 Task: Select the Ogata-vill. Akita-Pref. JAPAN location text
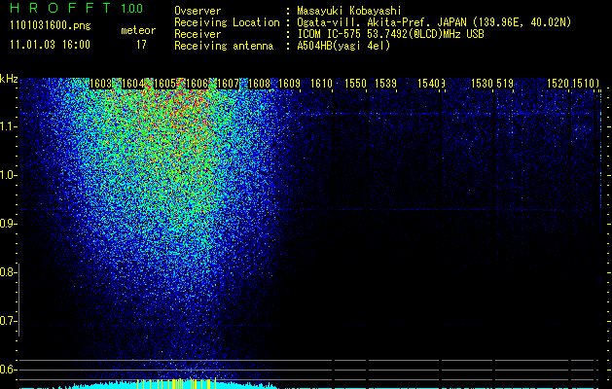point(434,22)
